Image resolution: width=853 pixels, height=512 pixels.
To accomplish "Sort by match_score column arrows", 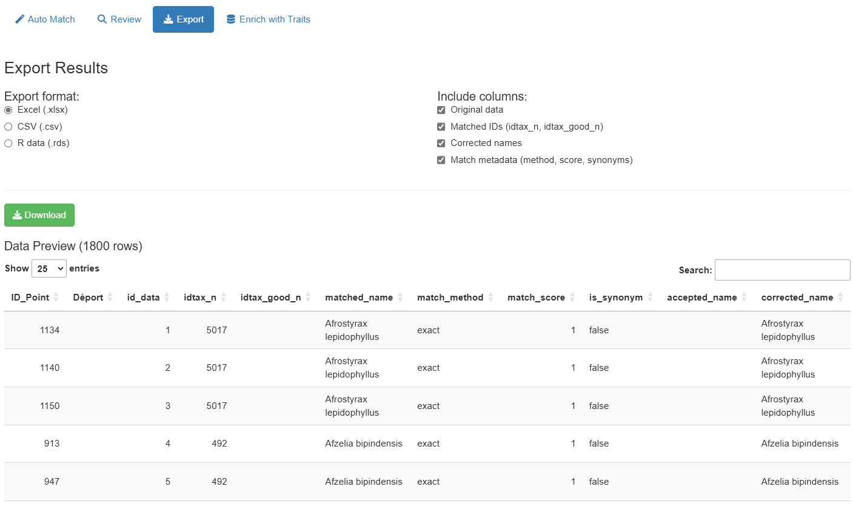I will [572, 297].
